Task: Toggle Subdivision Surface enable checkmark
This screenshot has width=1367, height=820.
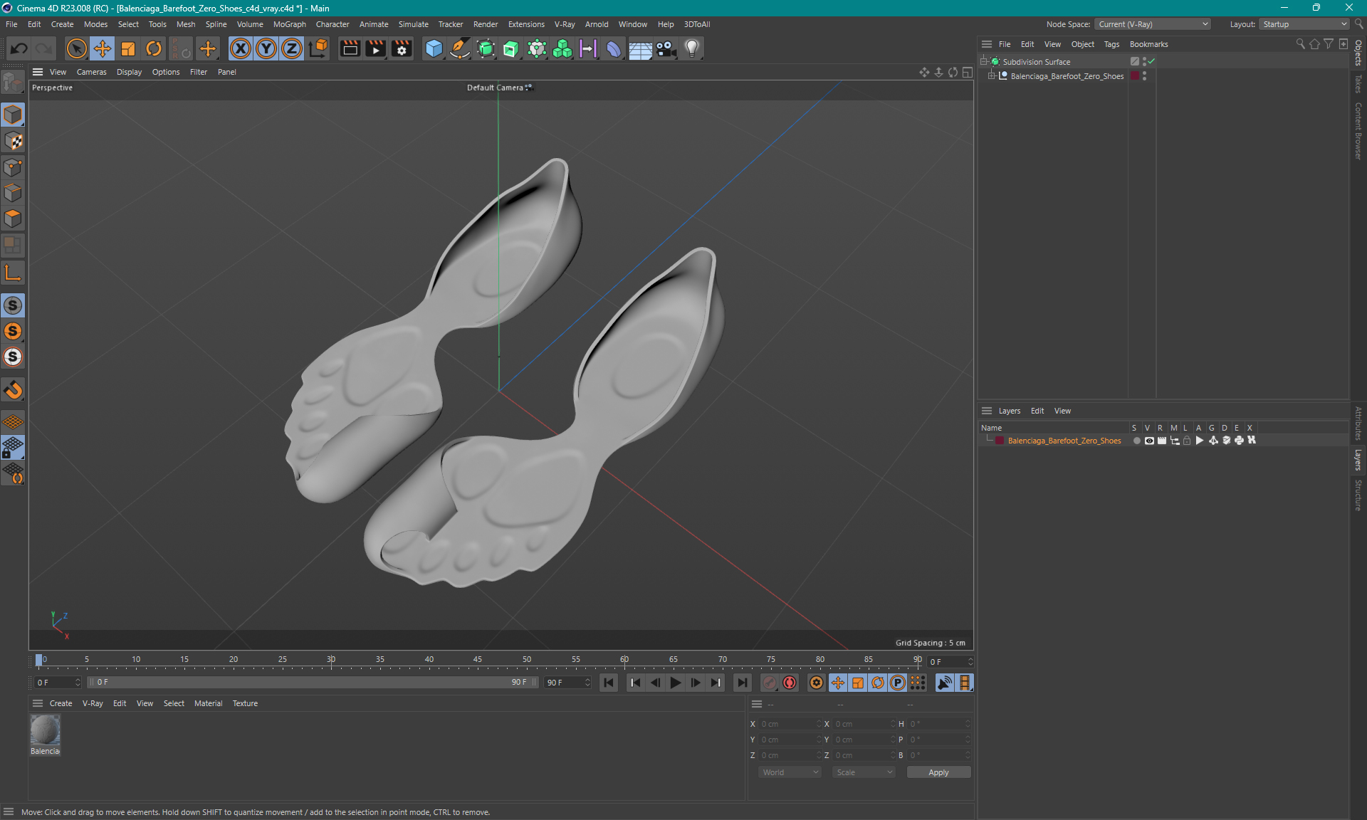Action: (1151, 62)
